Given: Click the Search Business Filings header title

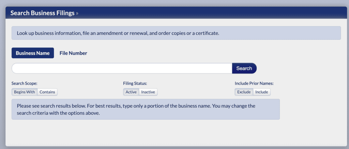Looking at the screenshot, I should pyautogui.click(x=43, y=13).
